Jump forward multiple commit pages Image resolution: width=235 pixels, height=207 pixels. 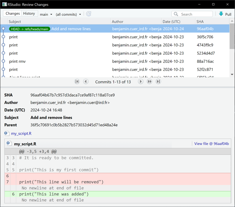[x=149, y=82]
